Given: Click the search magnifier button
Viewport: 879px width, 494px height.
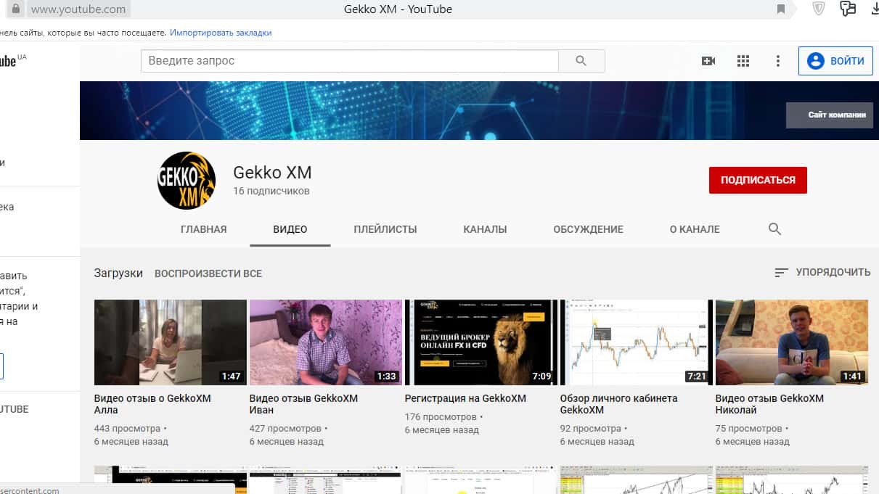Looking at the screenshot, I should point(581,61).
